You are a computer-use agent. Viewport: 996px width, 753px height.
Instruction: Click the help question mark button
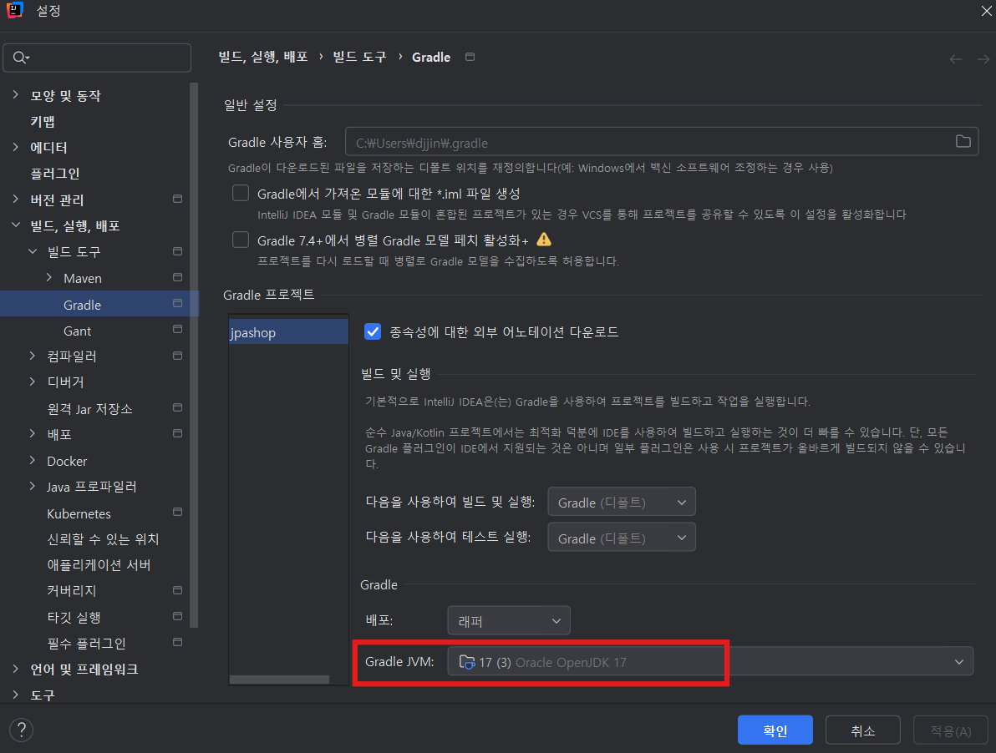(x=21, y=730)
